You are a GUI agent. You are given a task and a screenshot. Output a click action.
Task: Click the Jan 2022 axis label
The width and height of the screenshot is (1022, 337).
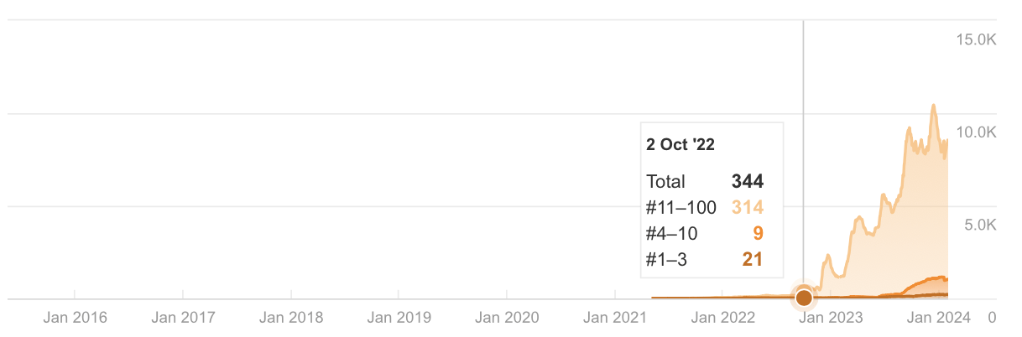coord(723,318)
